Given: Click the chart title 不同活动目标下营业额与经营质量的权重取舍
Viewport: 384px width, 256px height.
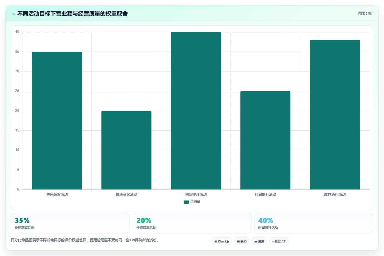Looking at the screenshot, I should [x=72, y=14].
